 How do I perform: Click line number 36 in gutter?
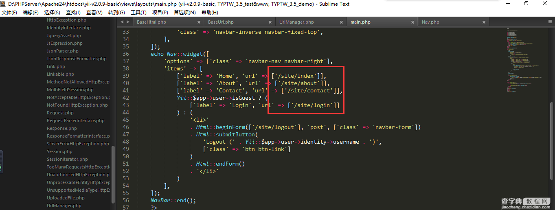tap(125, 54)
